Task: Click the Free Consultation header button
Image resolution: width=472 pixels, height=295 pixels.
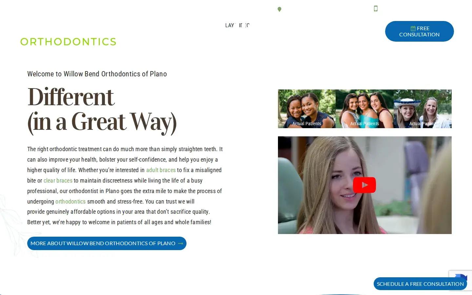Action: [x=420, y=31]
